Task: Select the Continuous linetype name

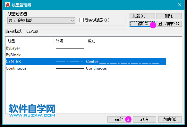Action: click(x=16, y=68)
